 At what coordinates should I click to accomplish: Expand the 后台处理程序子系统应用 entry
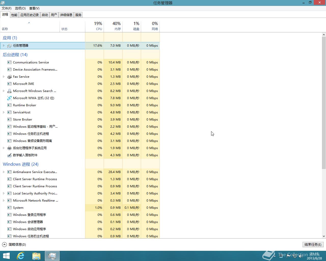click(4, 148)
